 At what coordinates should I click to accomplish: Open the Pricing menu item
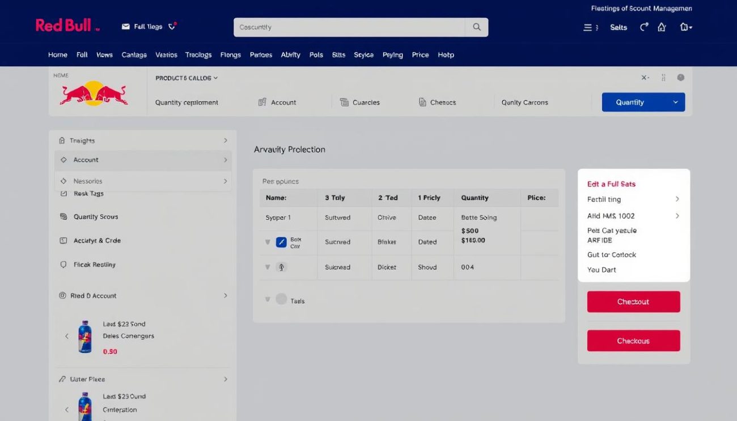[x=420, y=54]
